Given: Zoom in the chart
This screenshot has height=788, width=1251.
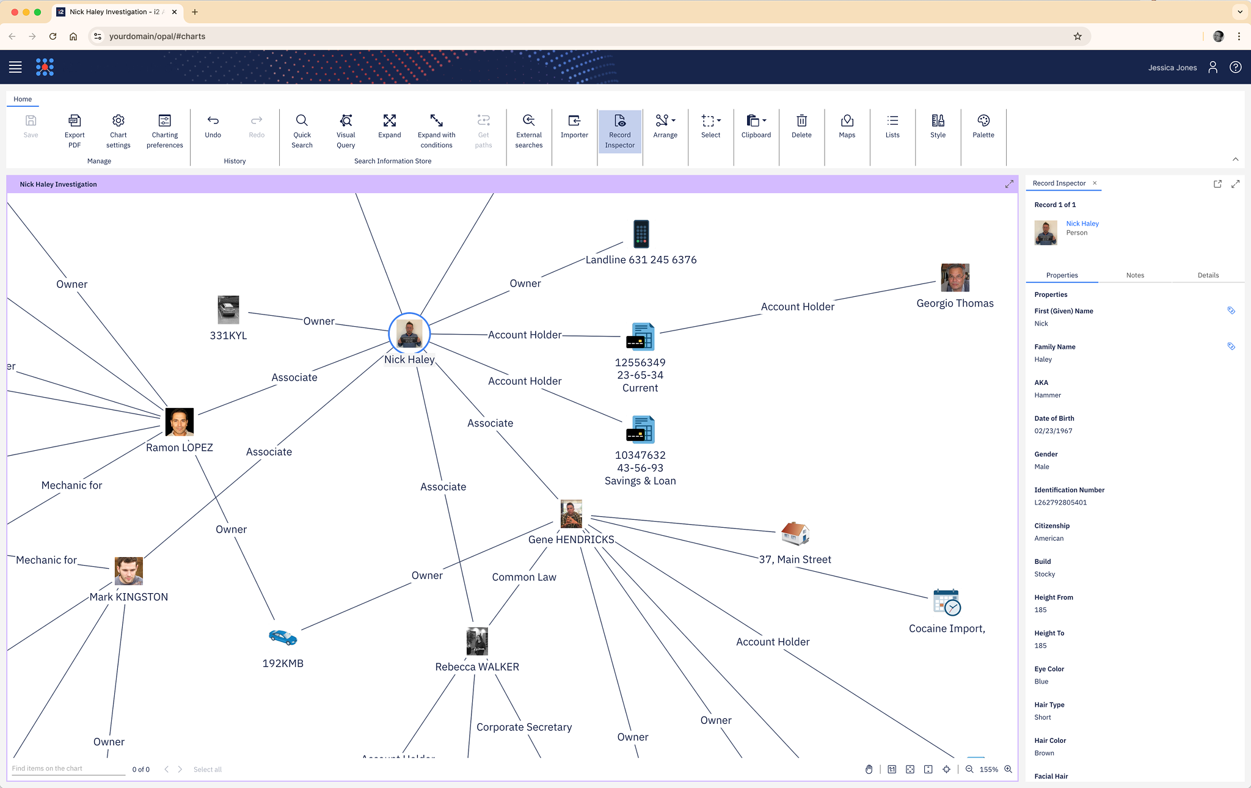Looking at the screenshot, I should (x=1008, y=770).
